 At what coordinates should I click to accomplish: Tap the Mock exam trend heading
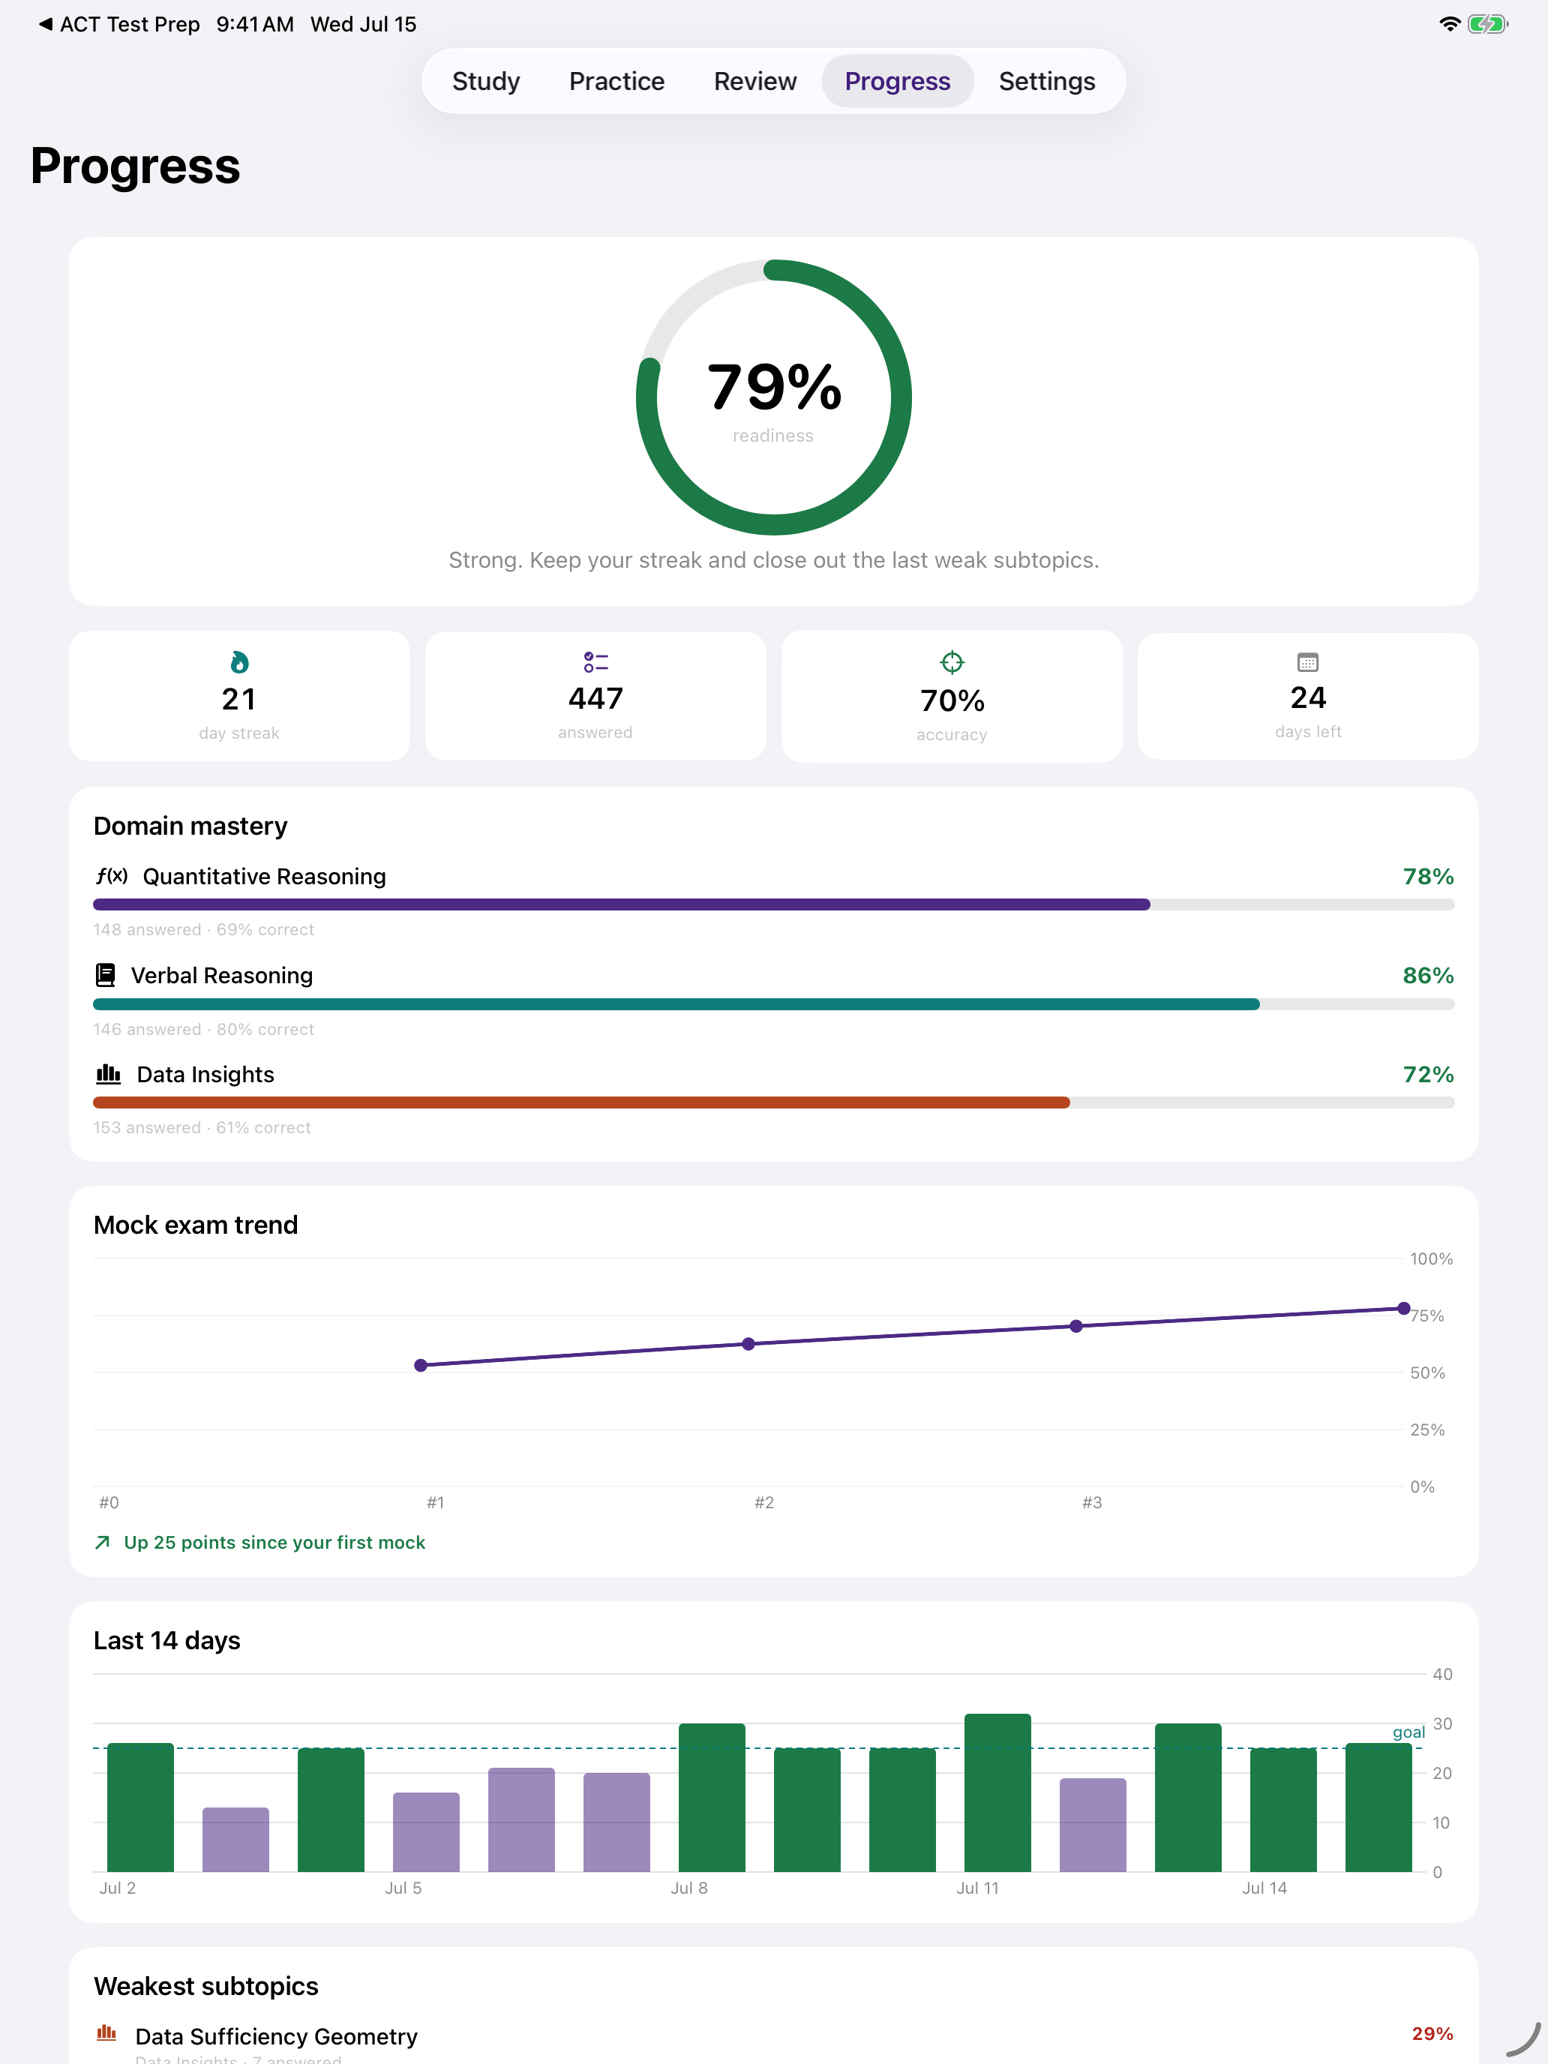point(196,1225)
